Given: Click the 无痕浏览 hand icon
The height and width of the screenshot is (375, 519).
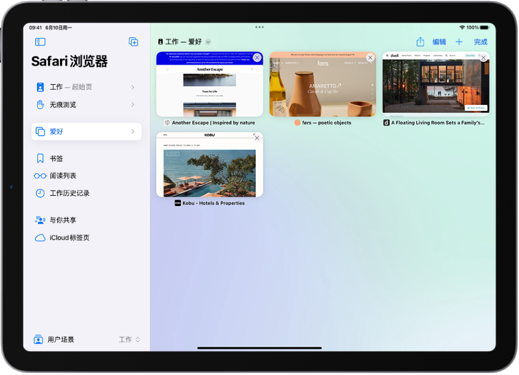Looking at the screenshot, I should (40, 104).
